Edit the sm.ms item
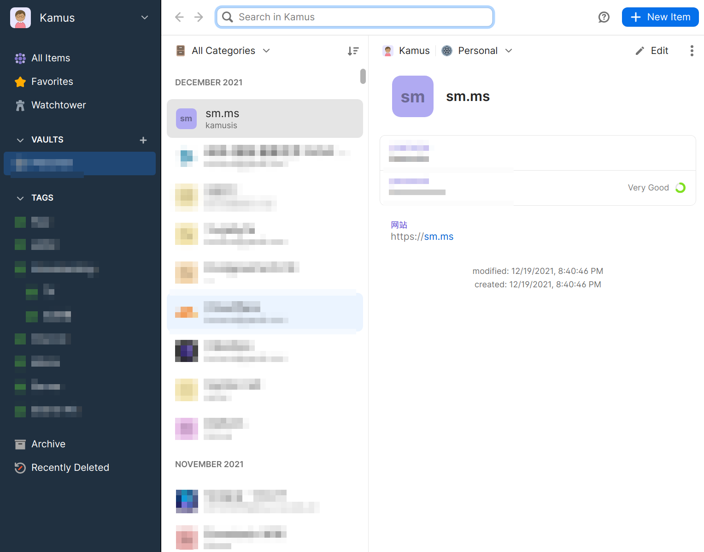 coord(652,51)
